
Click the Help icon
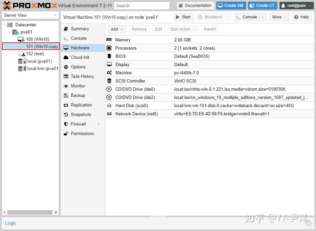click(x=296, y=17)
